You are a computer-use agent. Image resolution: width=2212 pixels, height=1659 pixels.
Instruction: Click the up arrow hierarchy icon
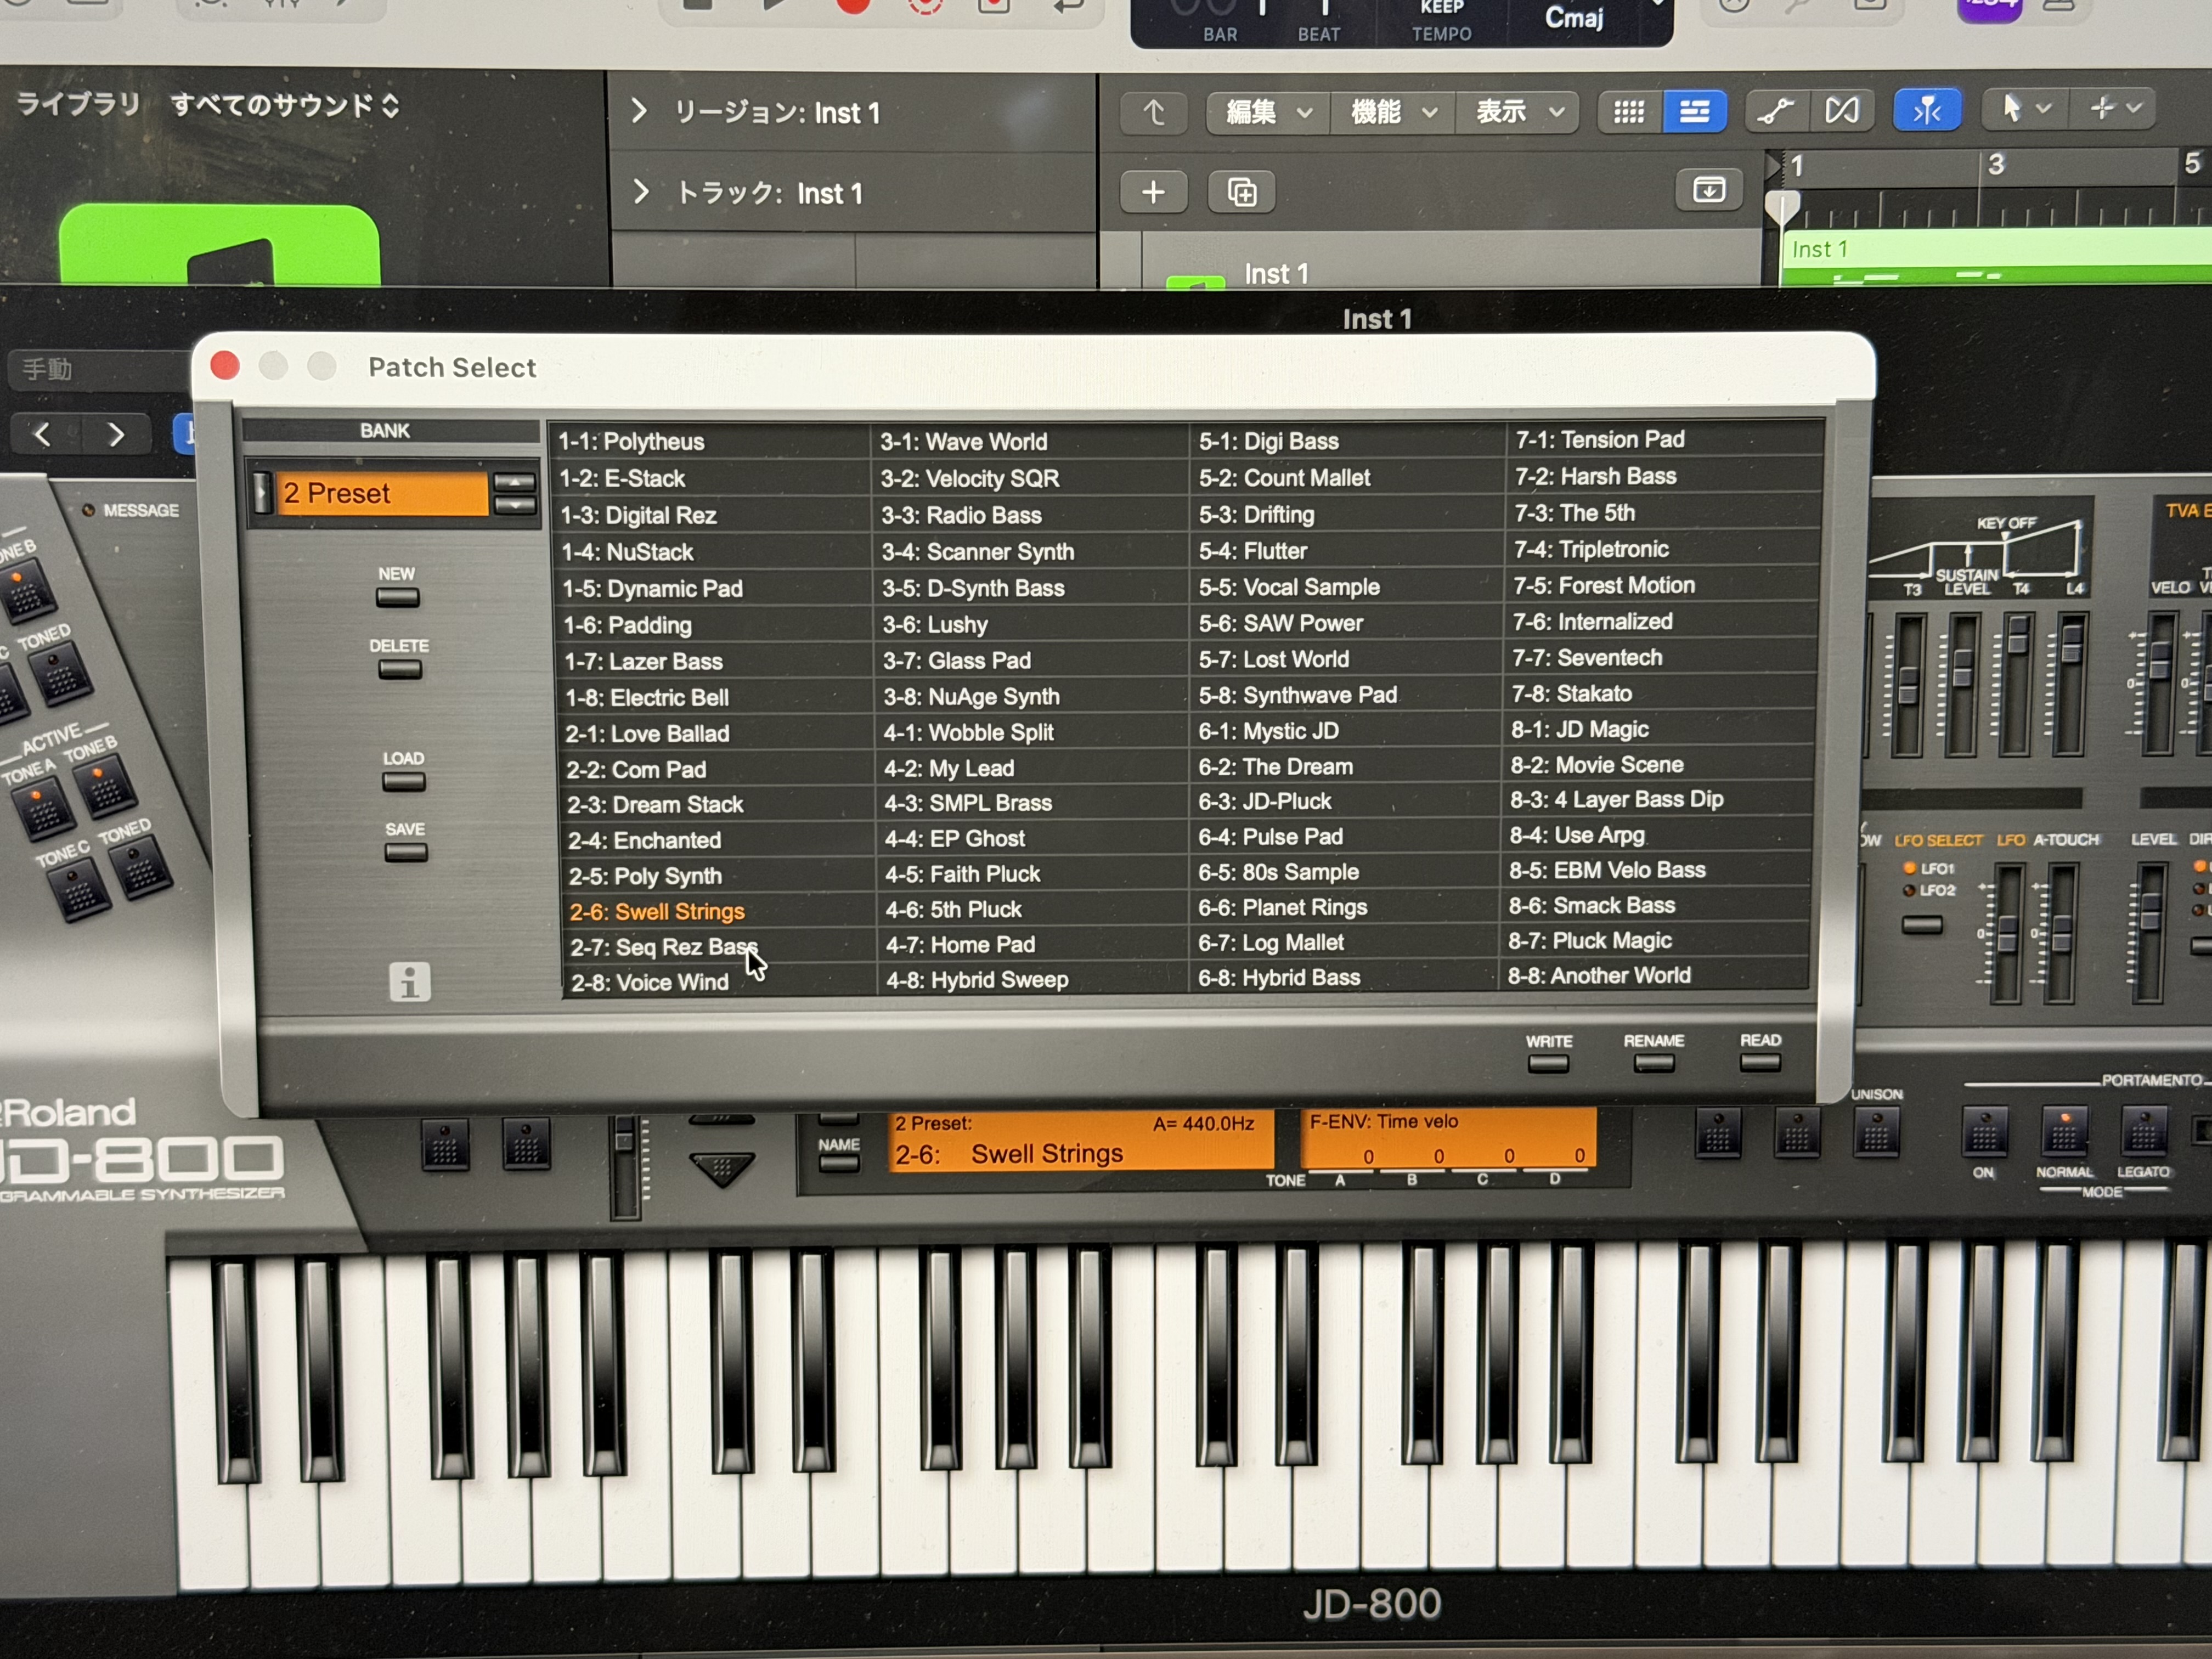[x=1154, y=112]
